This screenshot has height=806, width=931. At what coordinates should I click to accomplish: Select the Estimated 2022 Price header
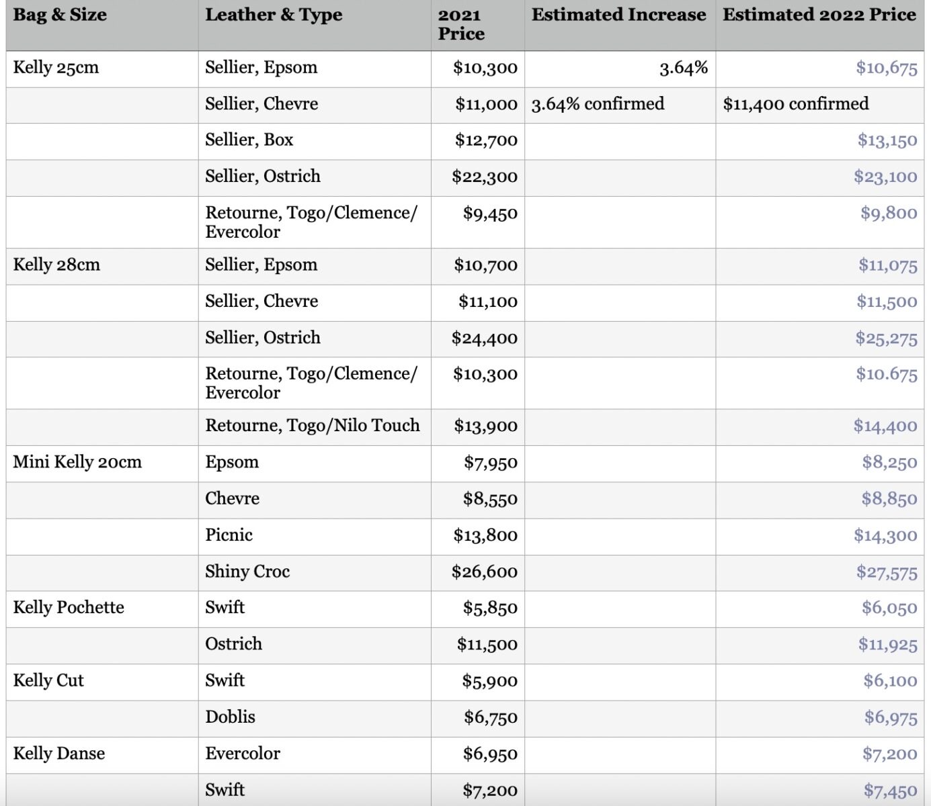point(819,15)
